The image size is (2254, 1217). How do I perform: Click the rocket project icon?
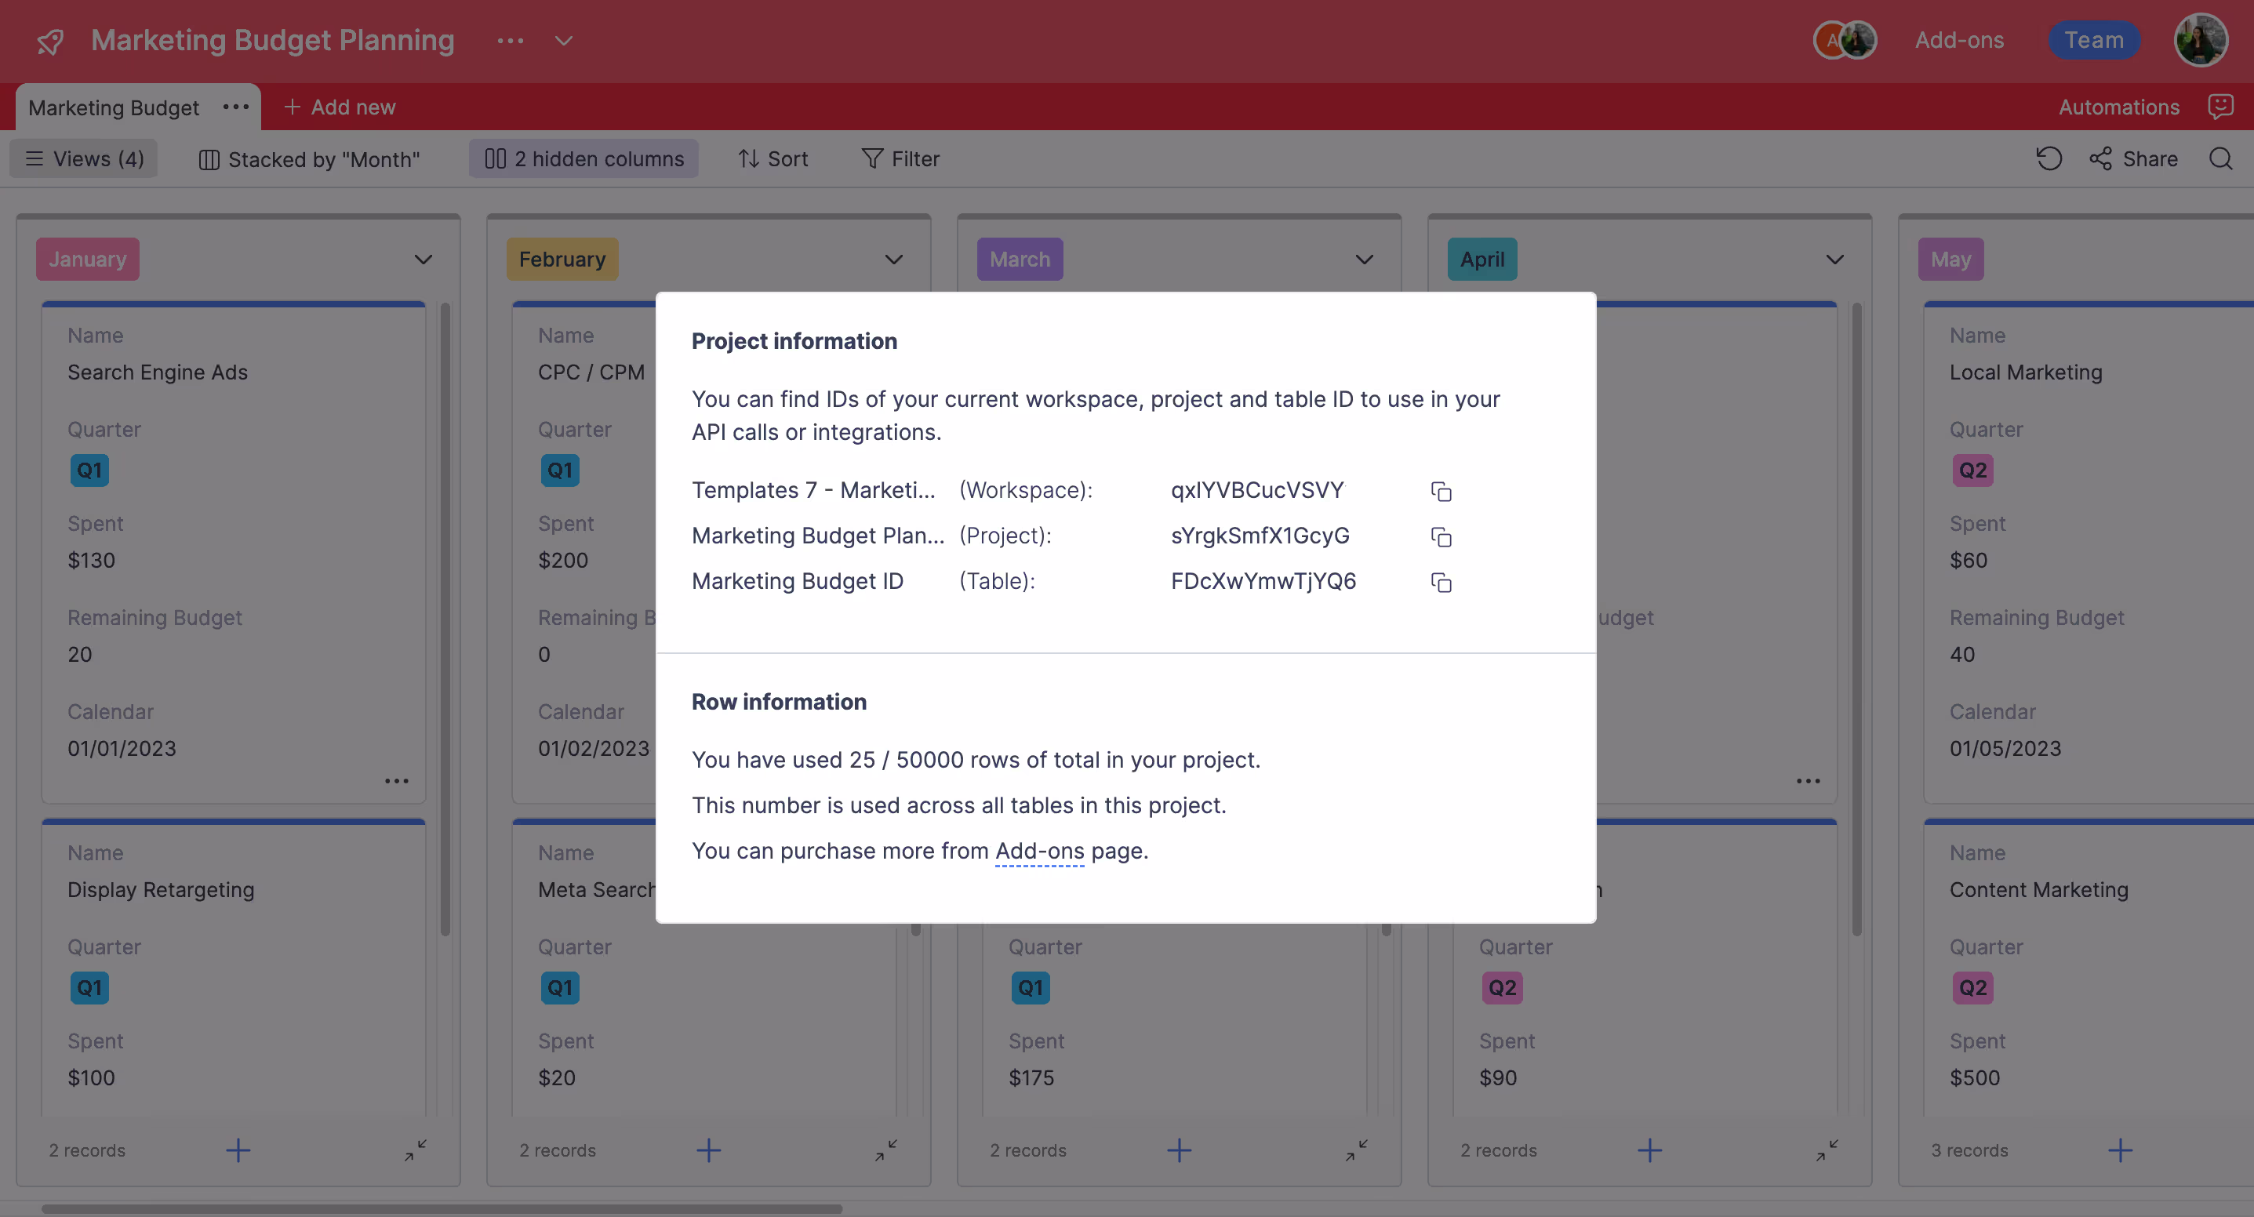point(50,41)
